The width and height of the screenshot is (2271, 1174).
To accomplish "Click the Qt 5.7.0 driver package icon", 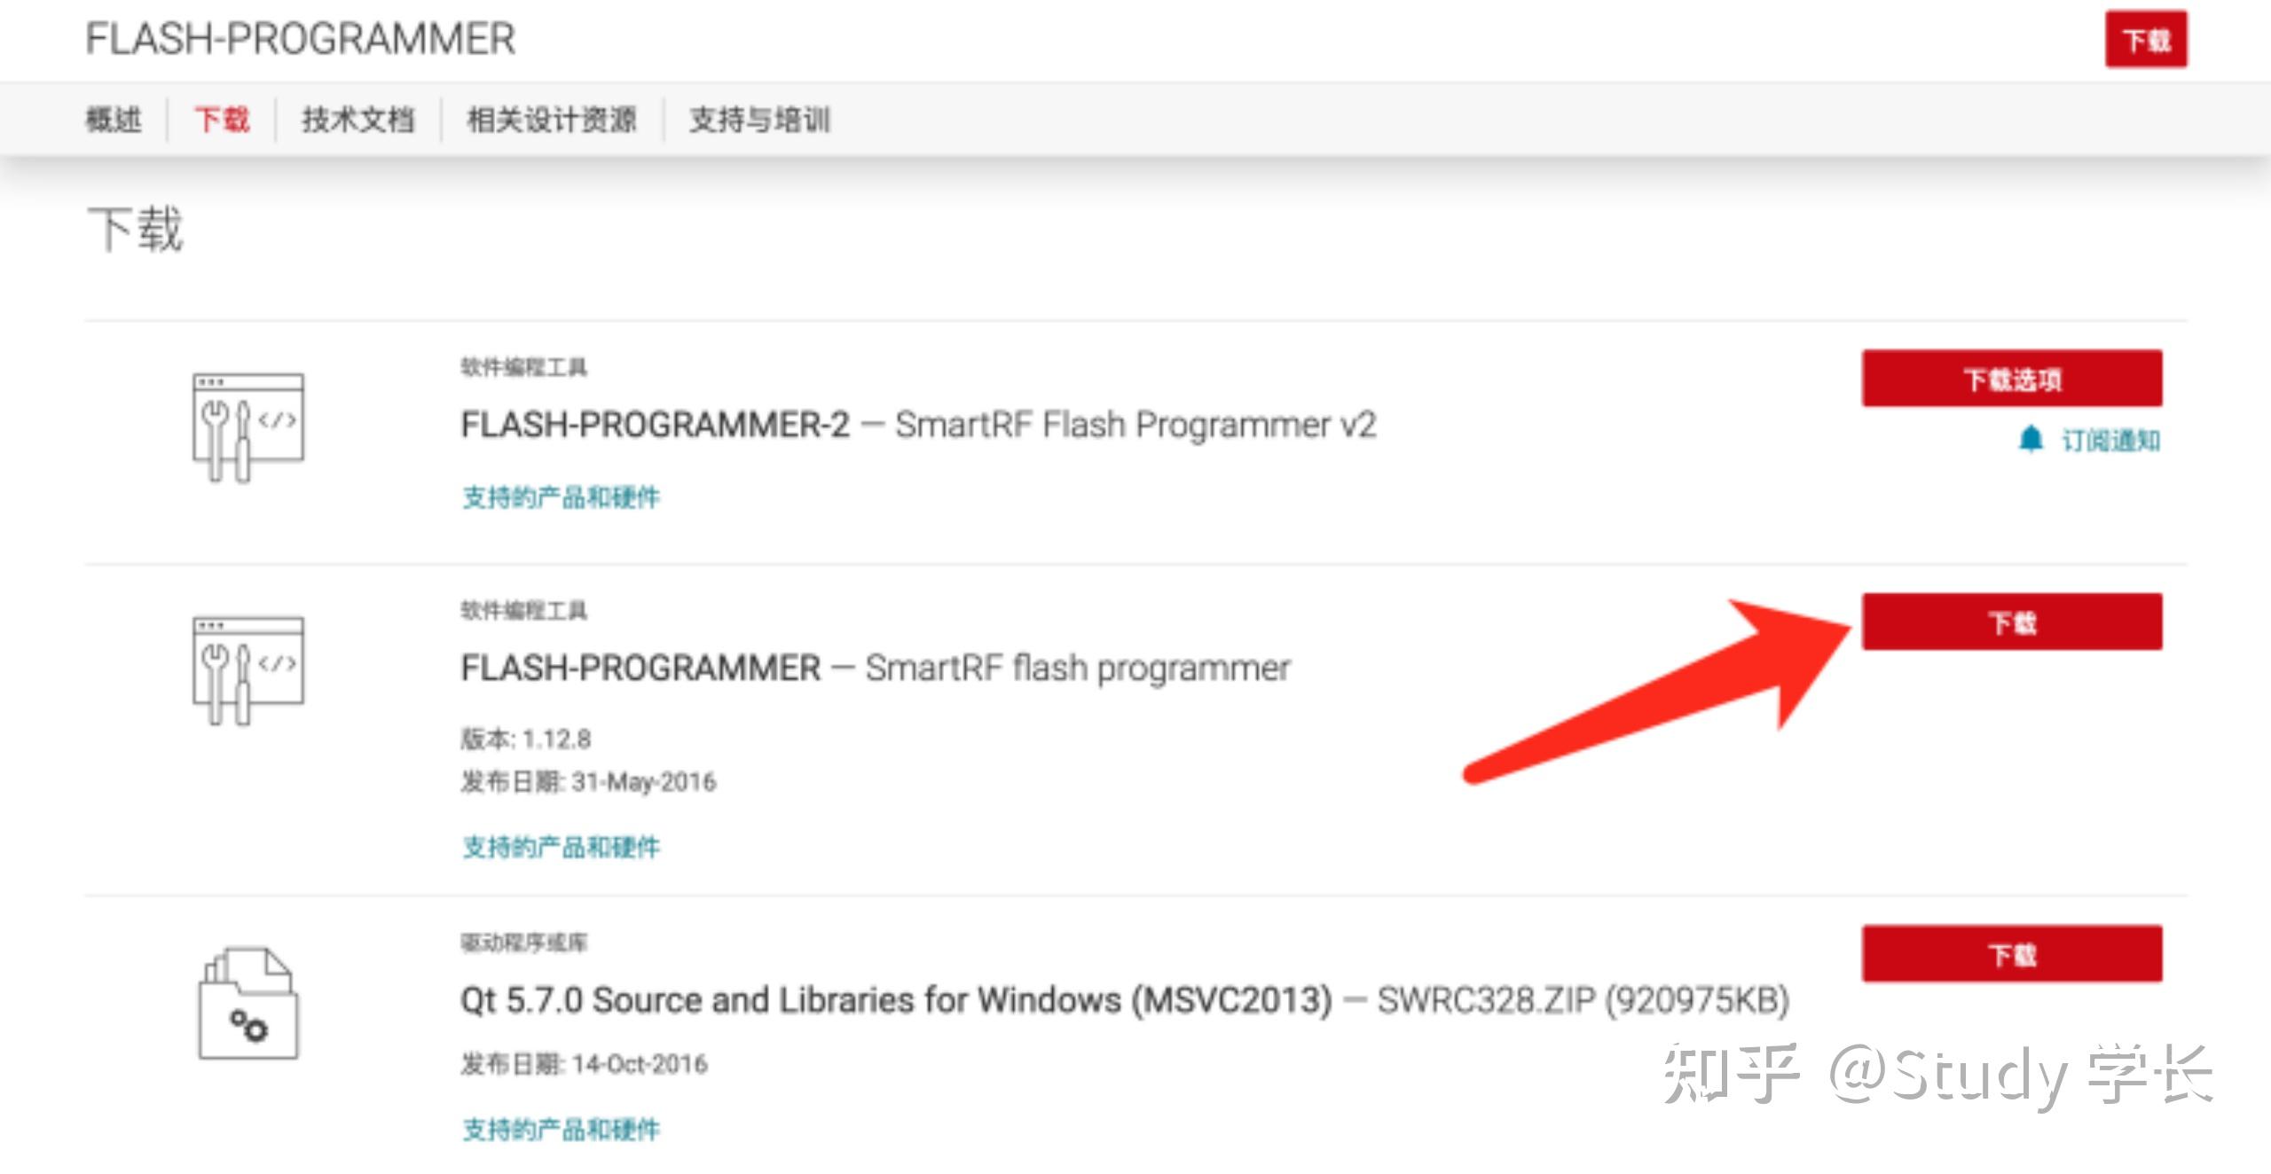I will pos(249,1003).
